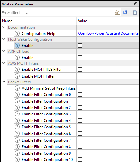Image resolution: width=140 pixels, height=162 pixels.
Task: Collapse the AWS MQTT Filters section
Action: (4, 63)
